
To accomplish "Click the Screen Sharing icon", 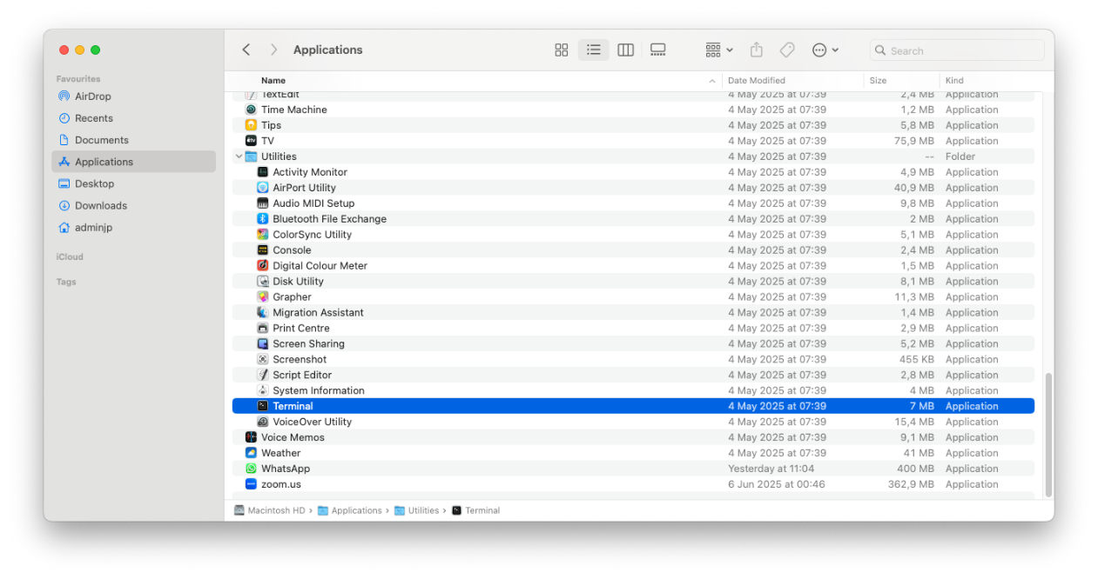I will pyautogui.click(x=263, y=344).
